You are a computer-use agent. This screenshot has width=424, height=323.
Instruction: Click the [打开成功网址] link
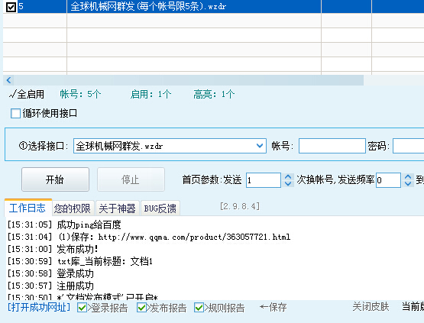[x=39, y=307]
